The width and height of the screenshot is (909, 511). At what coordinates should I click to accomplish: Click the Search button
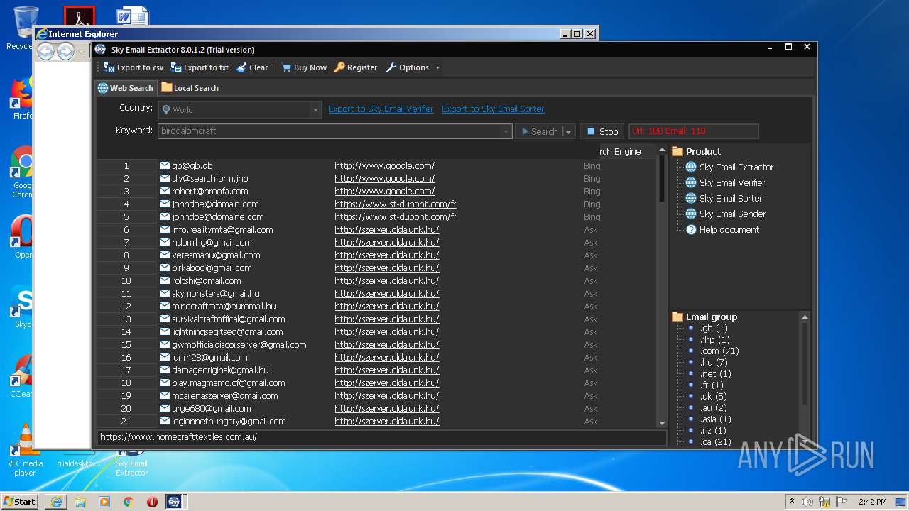point(539,131)
